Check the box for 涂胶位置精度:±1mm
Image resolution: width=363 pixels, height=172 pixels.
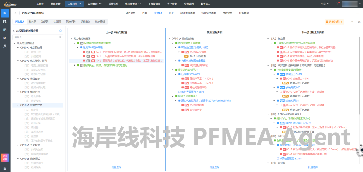(x=278, y=158)
